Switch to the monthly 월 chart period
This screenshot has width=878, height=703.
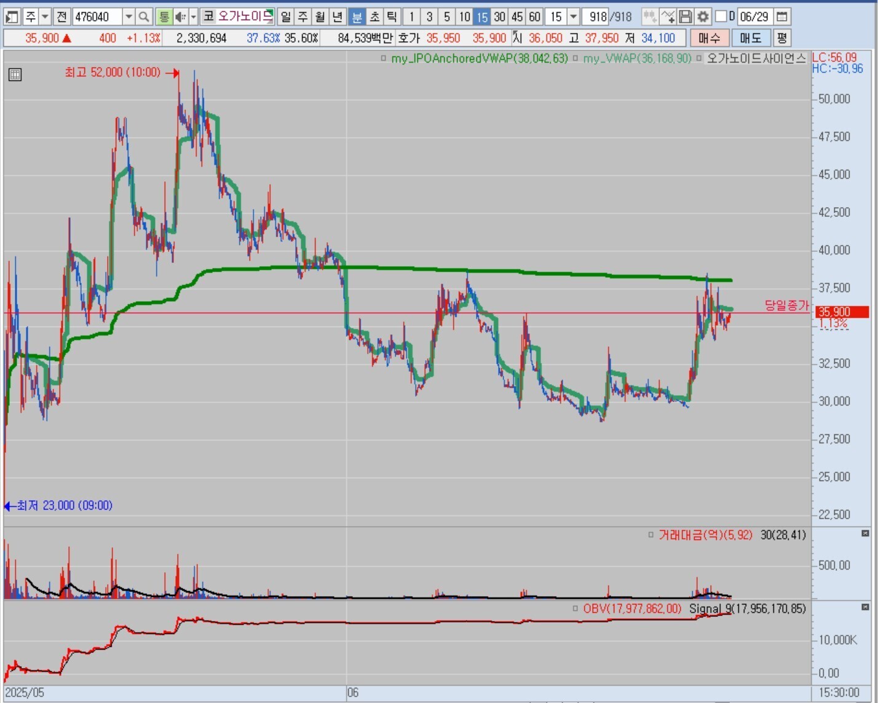coord(320,17)
